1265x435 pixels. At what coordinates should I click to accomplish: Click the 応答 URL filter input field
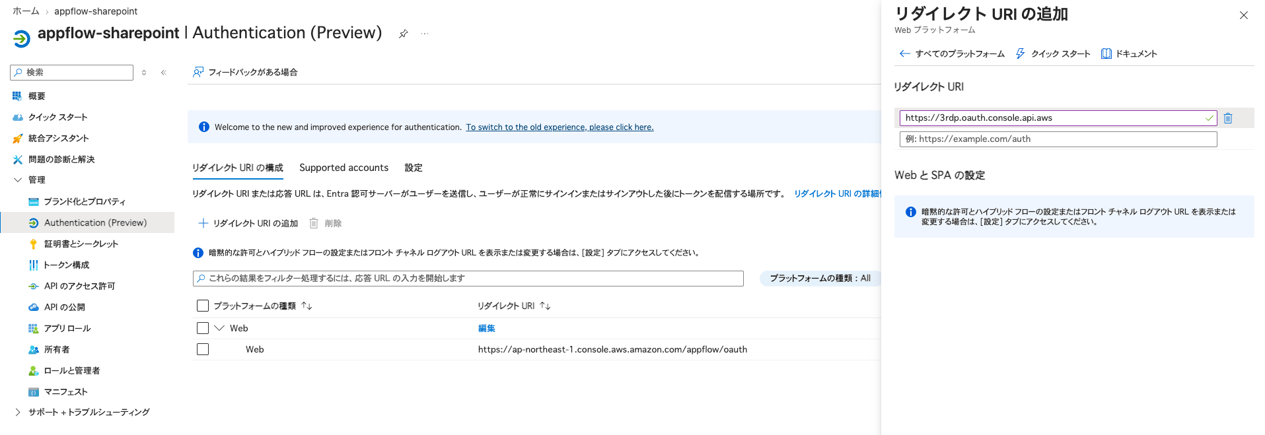468,279
